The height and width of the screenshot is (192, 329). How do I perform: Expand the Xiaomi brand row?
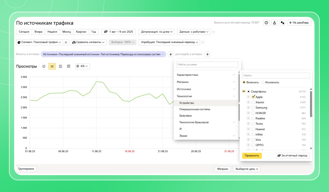coord(248,102)
